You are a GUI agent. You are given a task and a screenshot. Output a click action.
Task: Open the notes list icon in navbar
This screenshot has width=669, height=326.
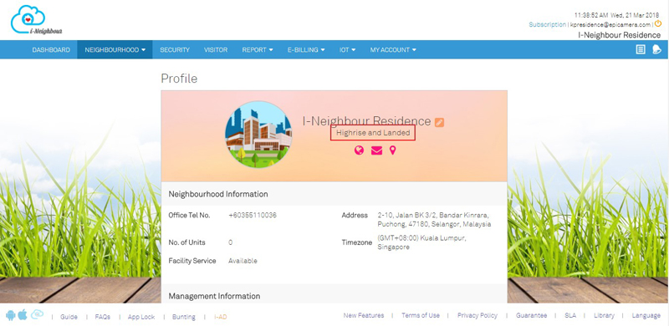(640, 49)
